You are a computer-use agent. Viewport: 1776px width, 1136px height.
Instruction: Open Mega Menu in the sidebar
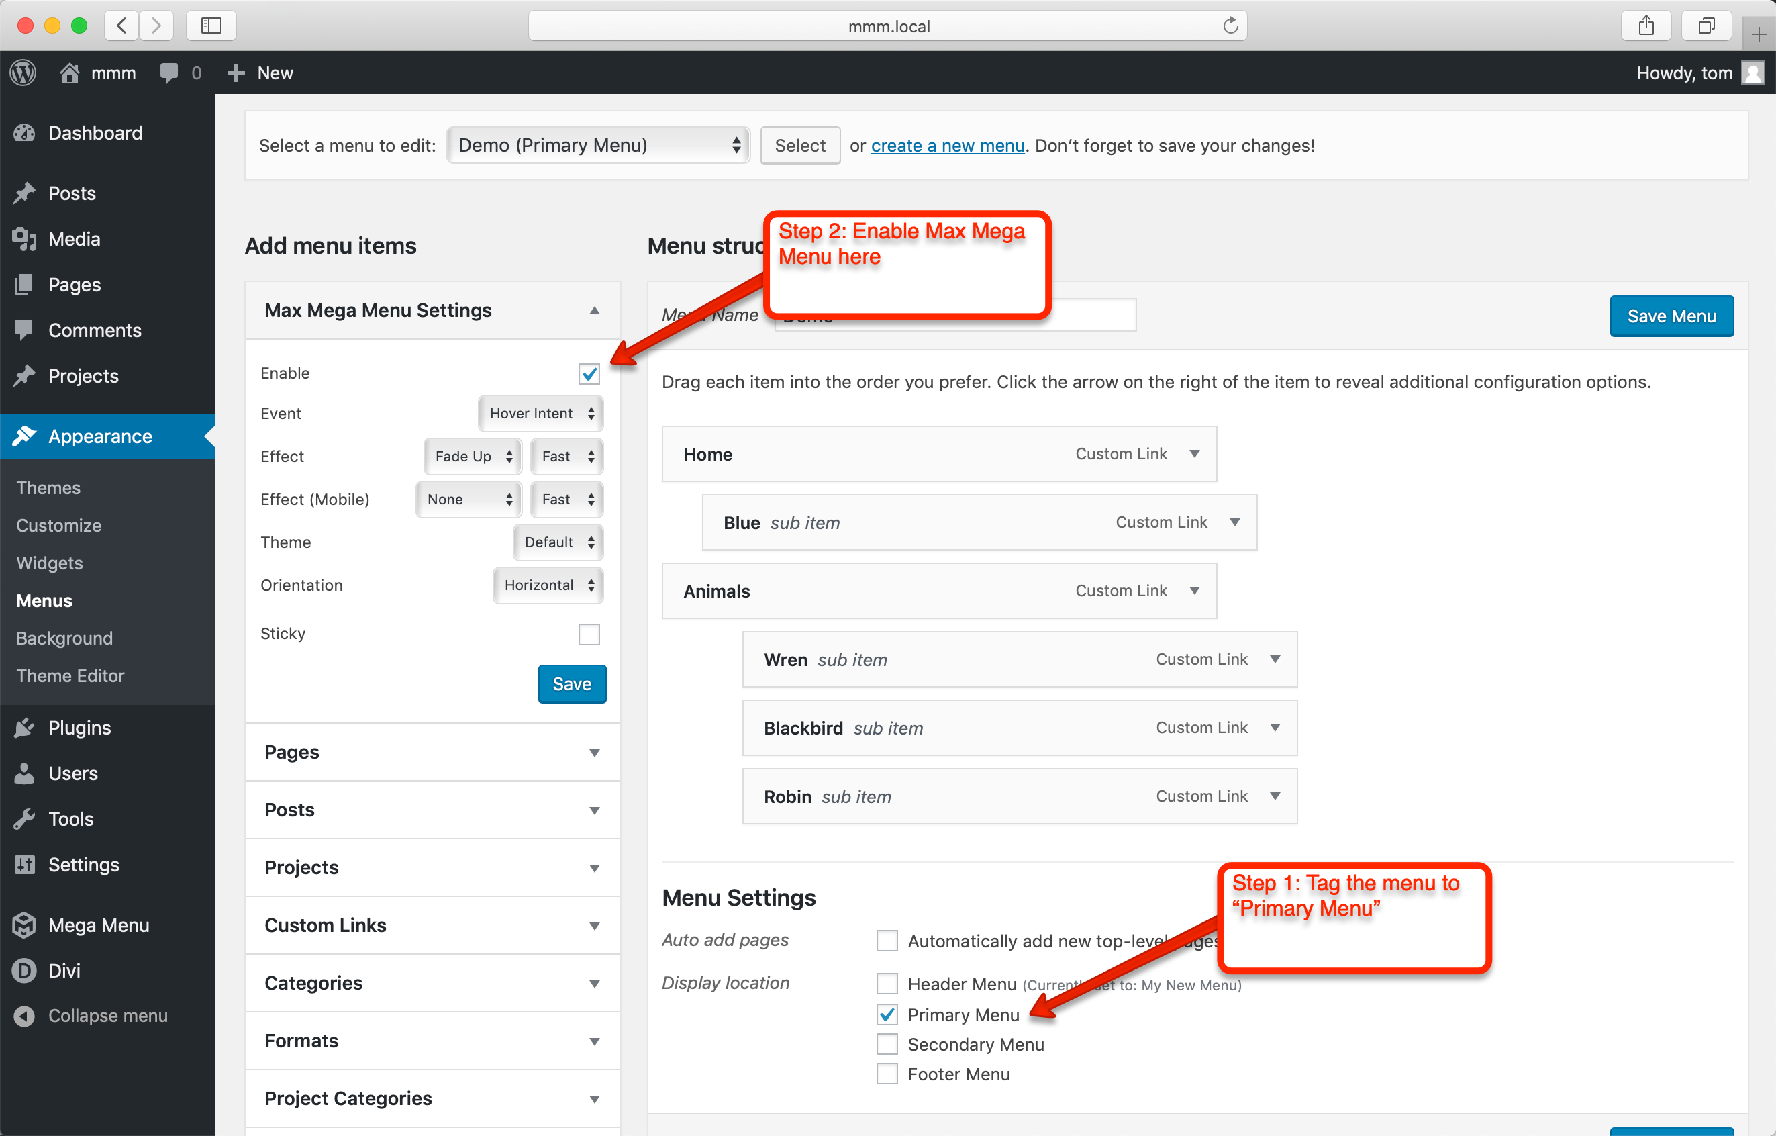[x=98, y=925]
